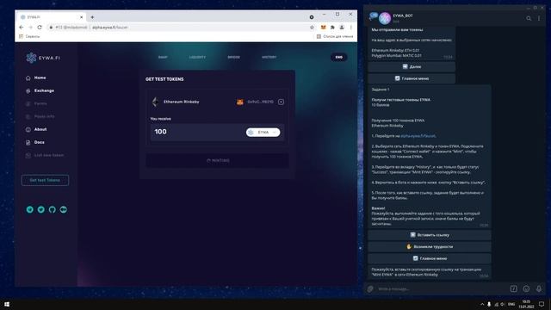Click the wallet disconnect circle icon
This screenshot has height=310, width=551.
[x=281, y=102]
